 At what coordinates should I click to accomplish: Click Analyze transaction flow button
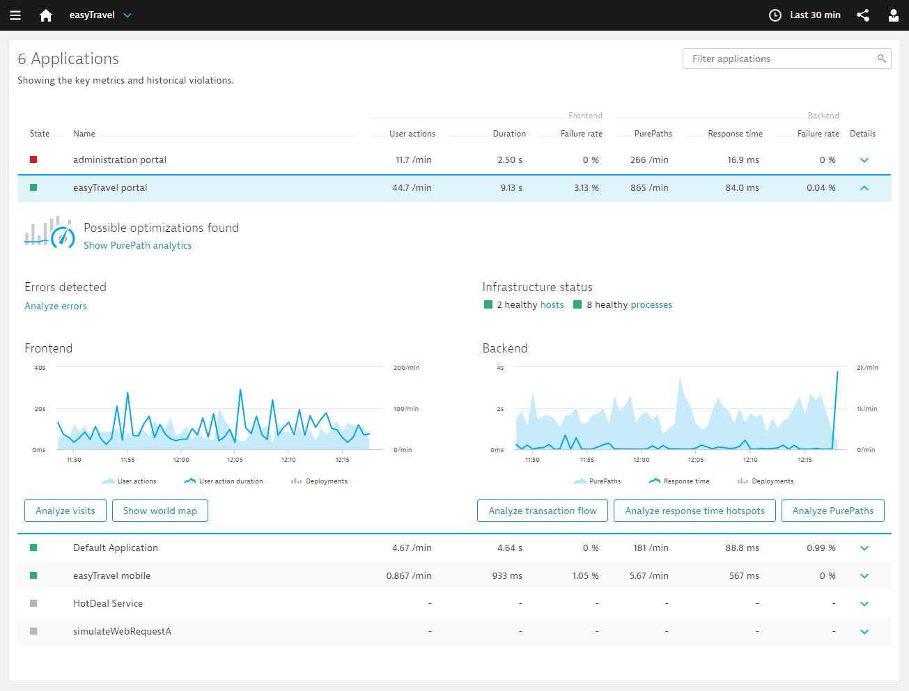pyautogui.click(x=543, y=511)
